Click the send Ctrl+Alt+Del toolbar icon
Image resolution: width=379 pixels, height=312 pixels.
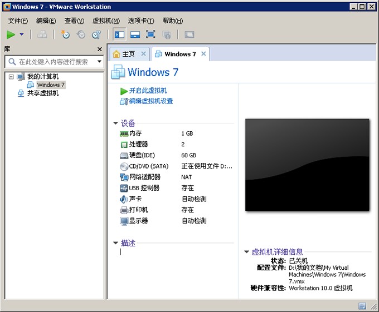[42, 34]
